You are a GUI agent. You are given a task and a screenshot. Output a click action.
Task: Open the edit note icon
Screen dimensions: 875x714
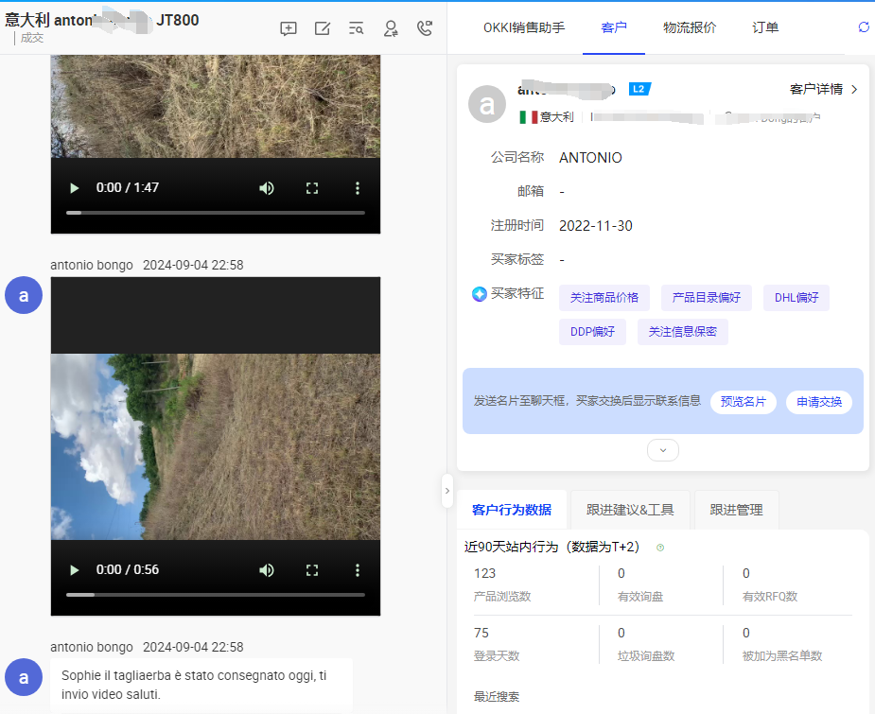pyautogui.click(x=323, y=28)
